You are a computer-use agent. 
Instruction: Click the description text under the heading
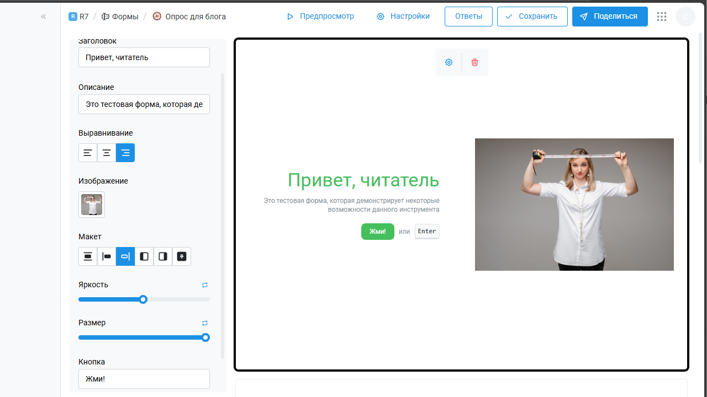[x=352, y=205]
